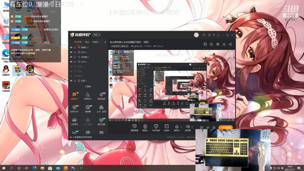Click the bell notification icon above the preview
Image resolution: width=304 pixels, height=171 pixels.
(x=224, y=44)
